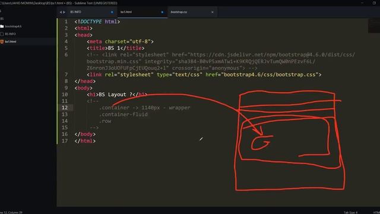
Task: Click the closing </html> tag
Action: click(x=85, y=141)
